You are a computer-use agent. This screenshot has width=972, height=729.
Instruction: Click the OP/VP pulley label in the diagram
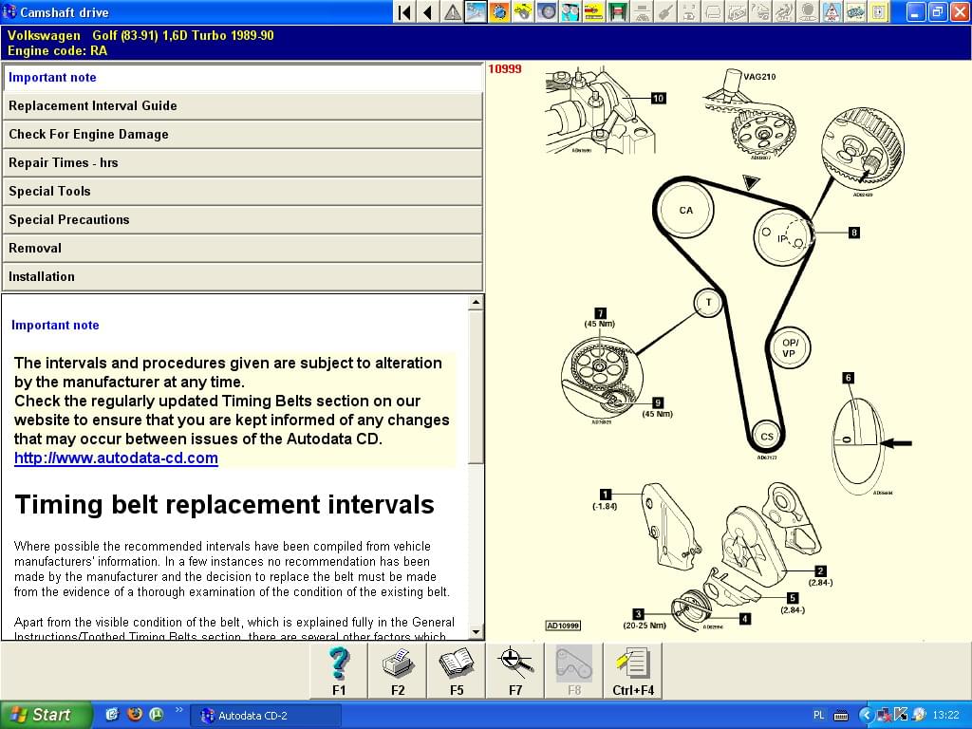pyautogui.click(x=789, y=347)
